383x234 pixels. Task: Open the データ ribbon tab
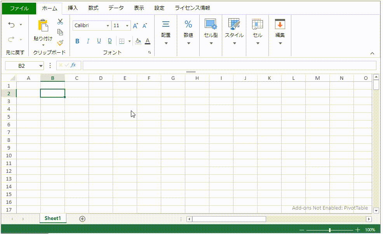[x=116, y=8]
